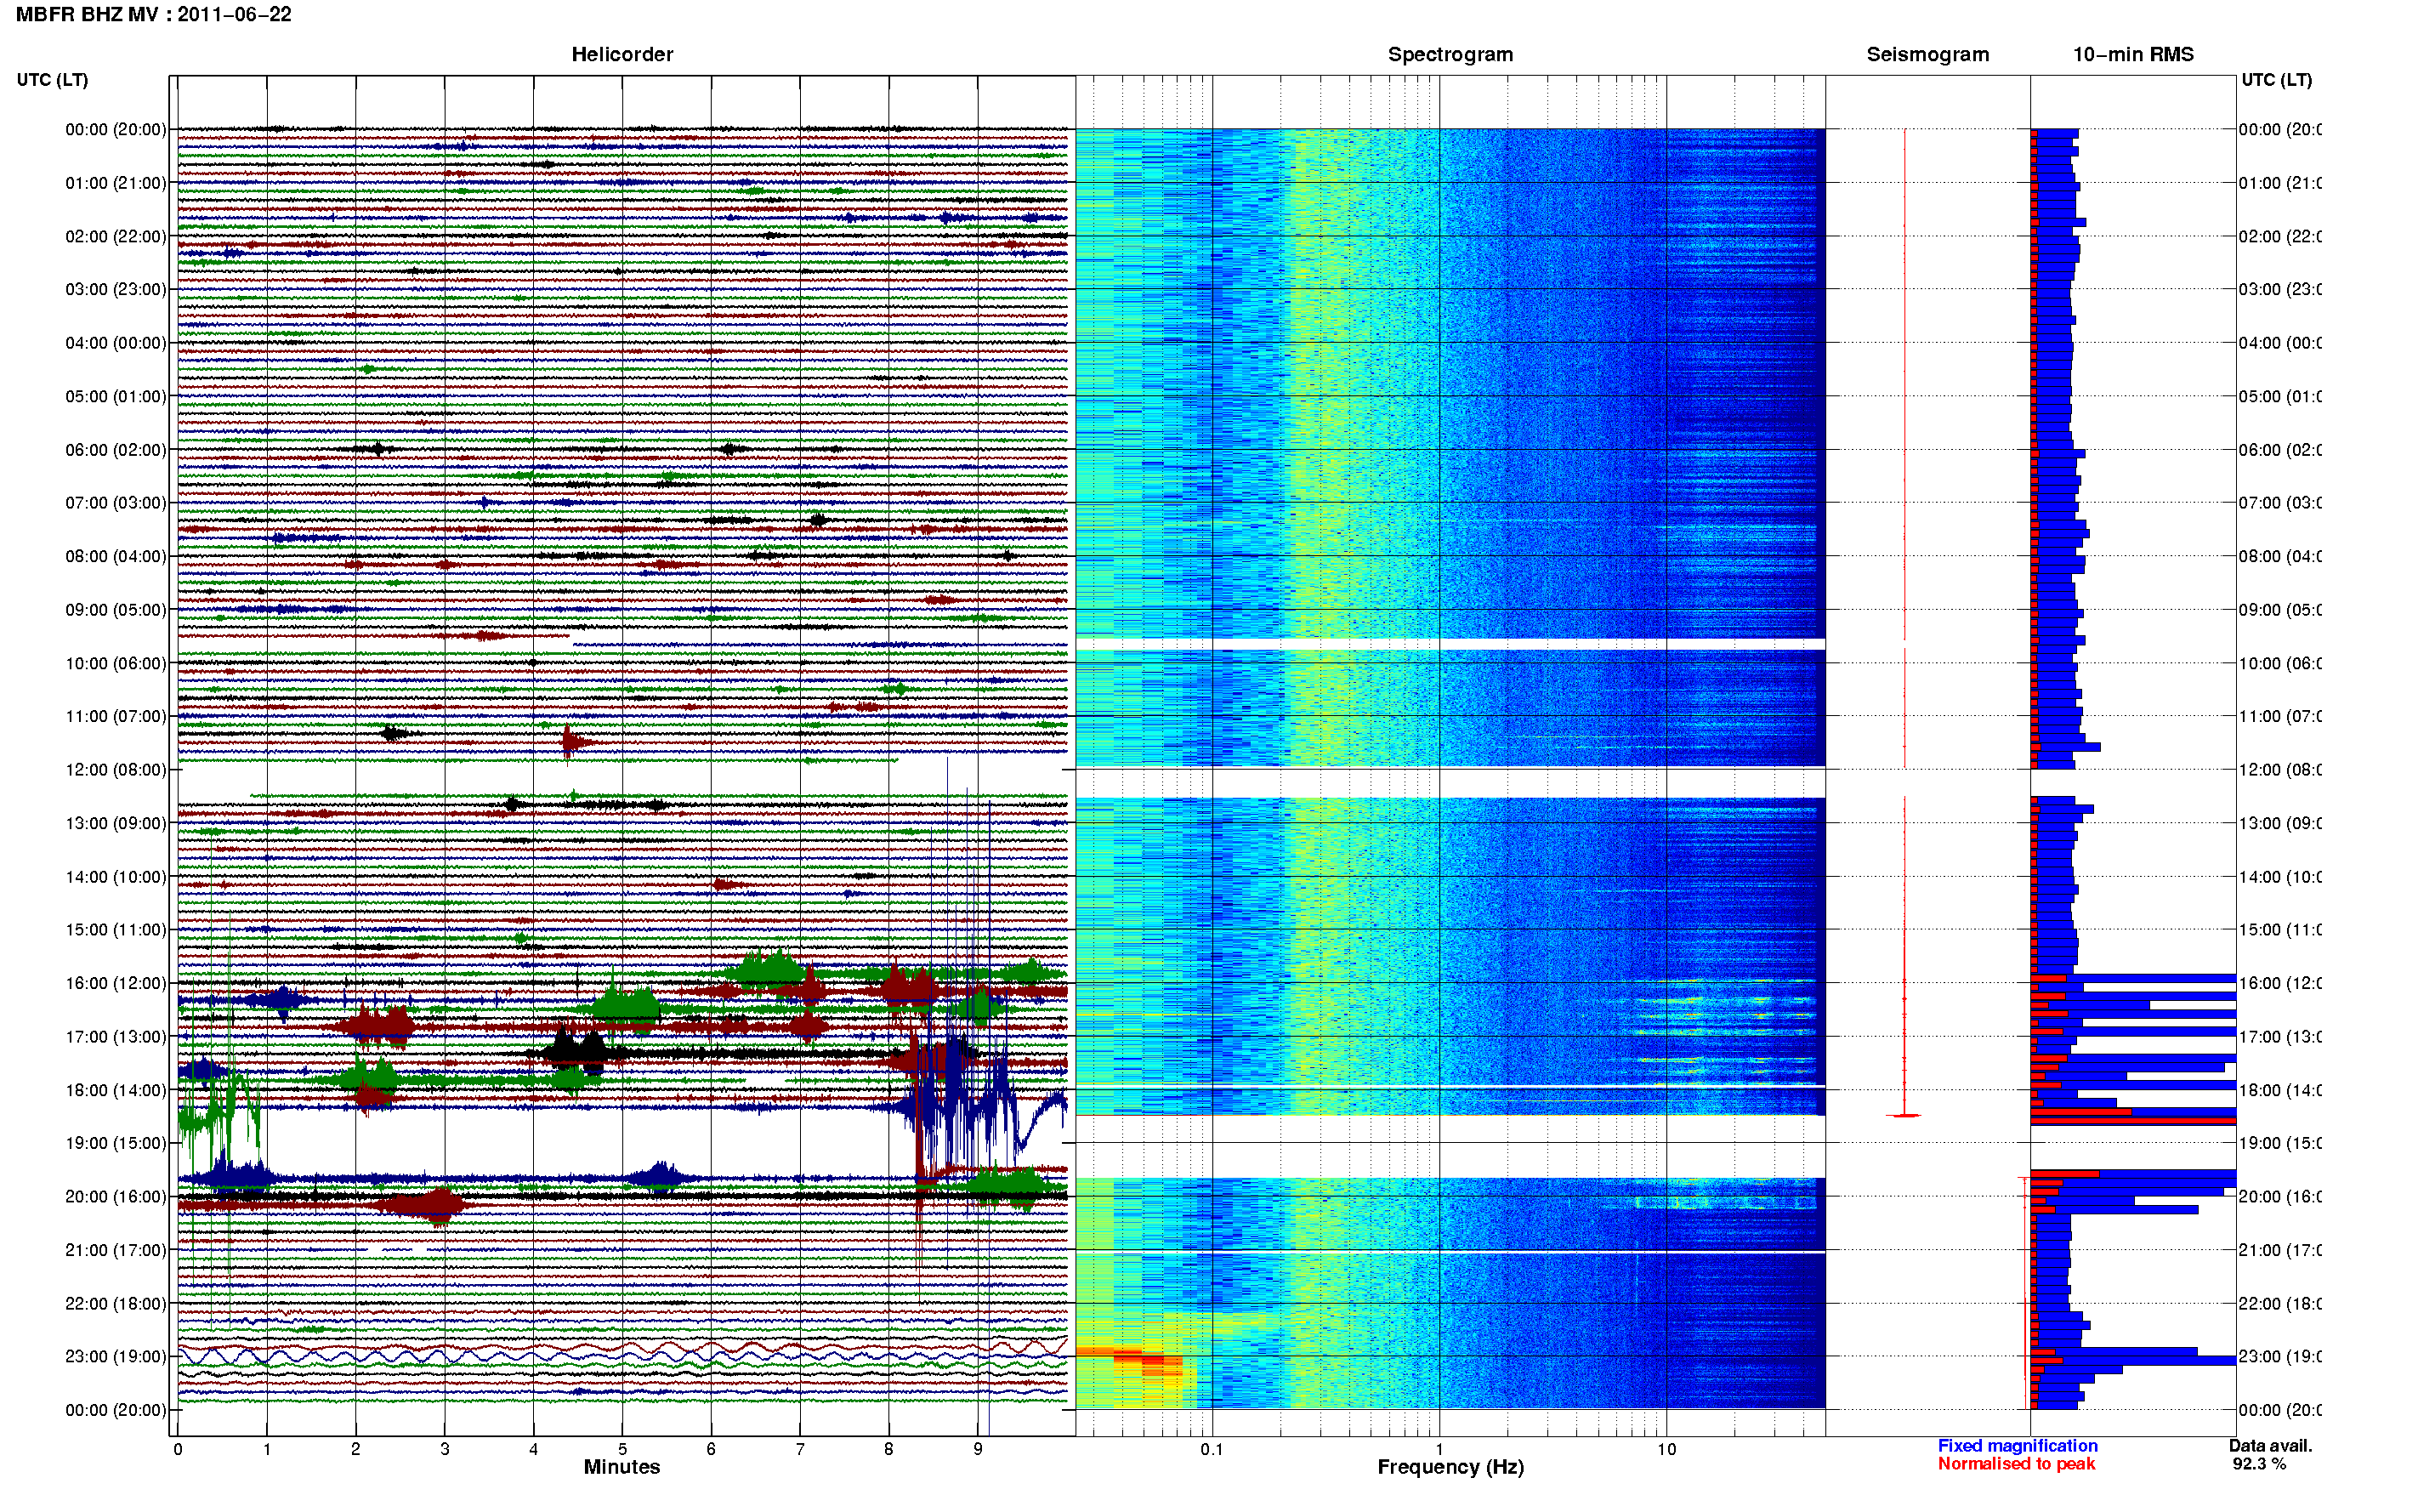Viewport: 2418px width, 1512px height.
Task: Click the left time label '01:00 (21:00)'
Action: tap(116, 183)
